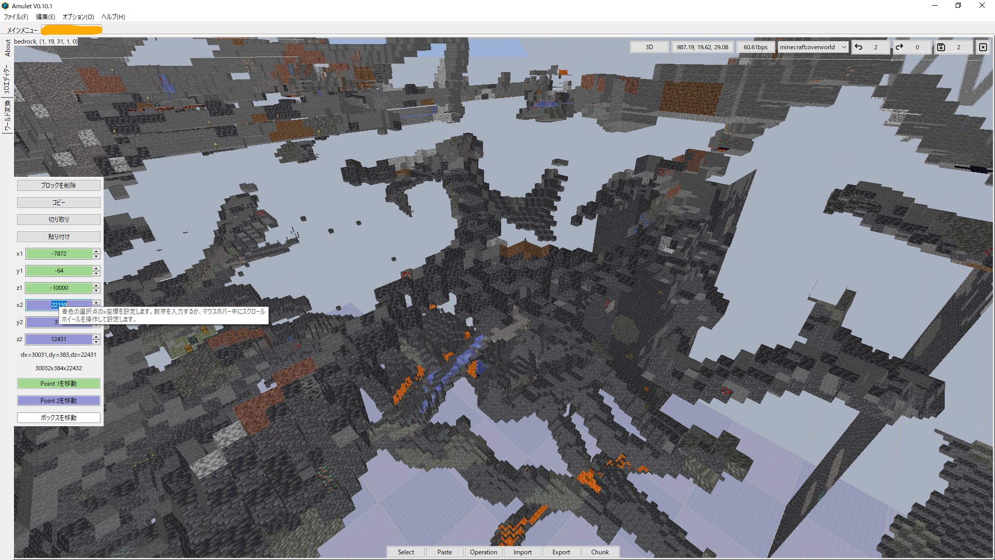Activate the Select tool
995x560 pixels.
pos(406,552)
